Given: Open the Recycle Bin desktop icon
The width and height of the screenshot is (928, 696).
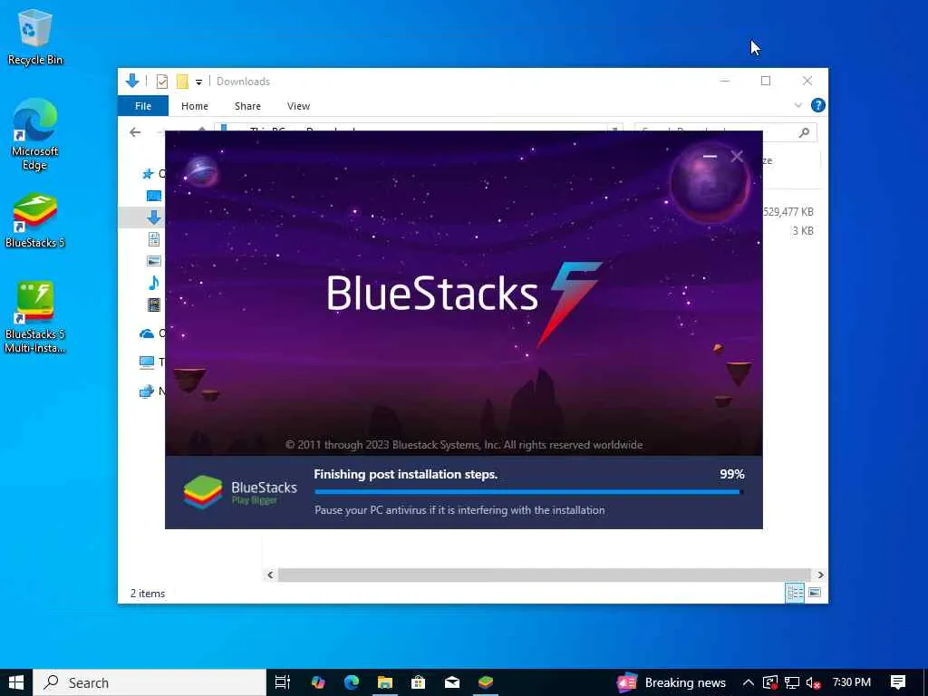Looking at the screenshot, I should point(35,36).
